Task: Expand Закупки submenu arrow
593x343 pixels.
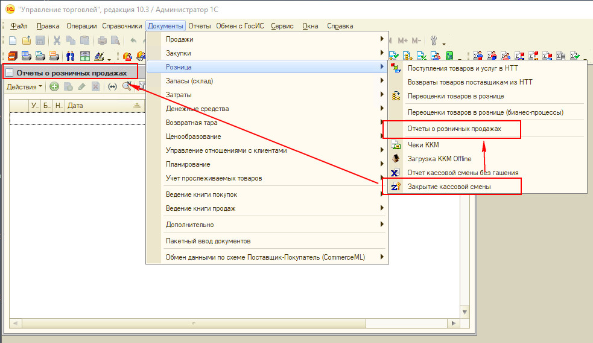Action: [x=382, y=53]
